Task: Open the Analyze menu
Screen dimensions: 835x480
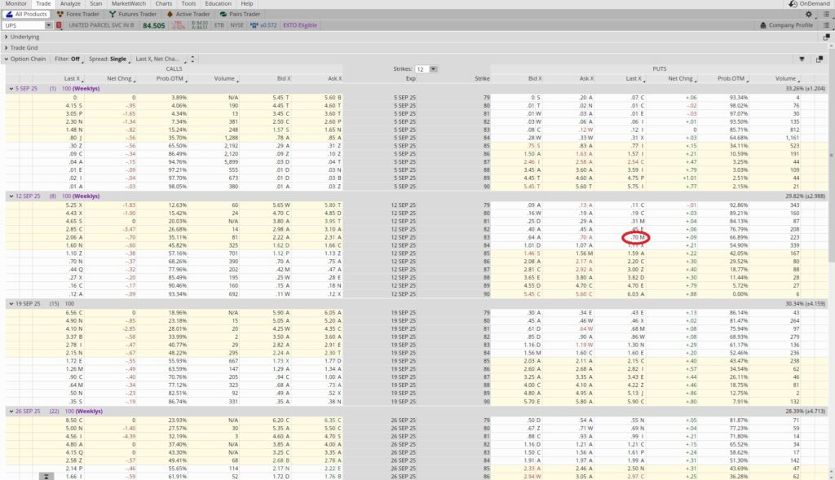Action: tap(70, 3)
